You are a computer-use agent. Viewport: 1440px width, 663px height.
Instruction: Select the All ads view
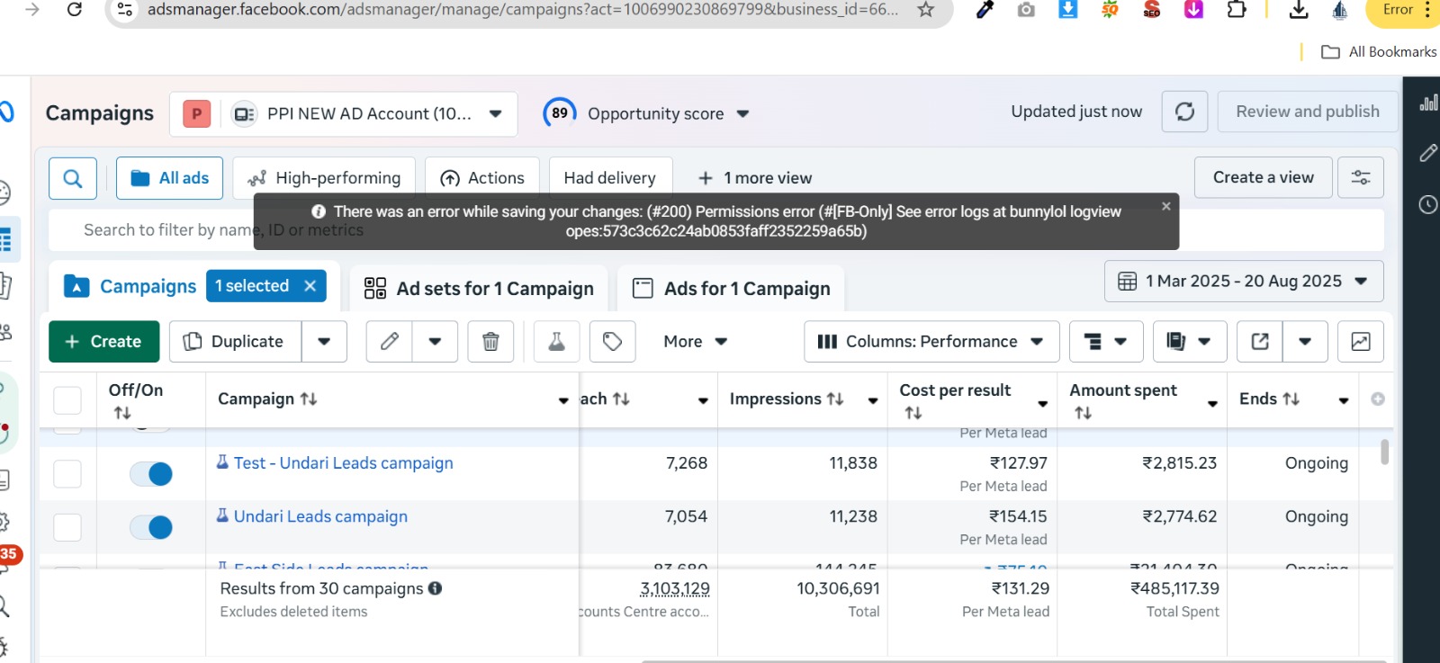(x=170, y=178)
